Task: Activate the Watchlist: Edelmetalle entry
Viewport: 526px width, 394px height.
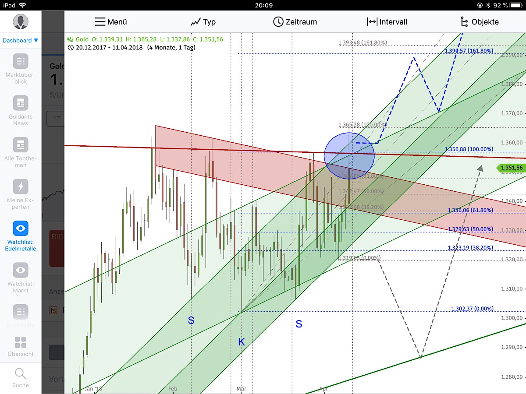Action: pyautogui.click(x=20, y=228)
